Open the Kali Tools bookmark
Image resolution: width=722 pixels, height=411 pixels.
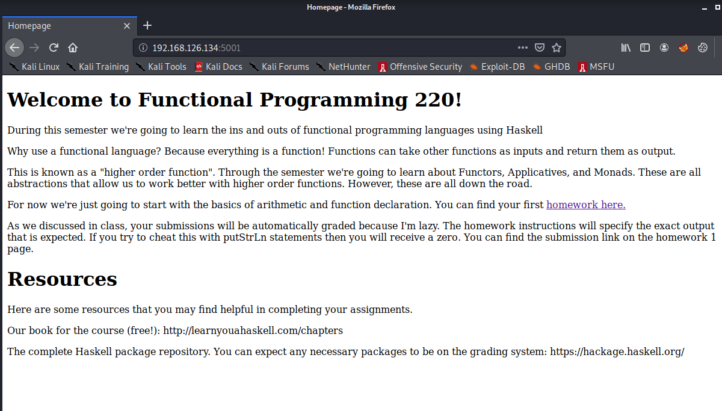pyautogui.click(x=161, y=67)
